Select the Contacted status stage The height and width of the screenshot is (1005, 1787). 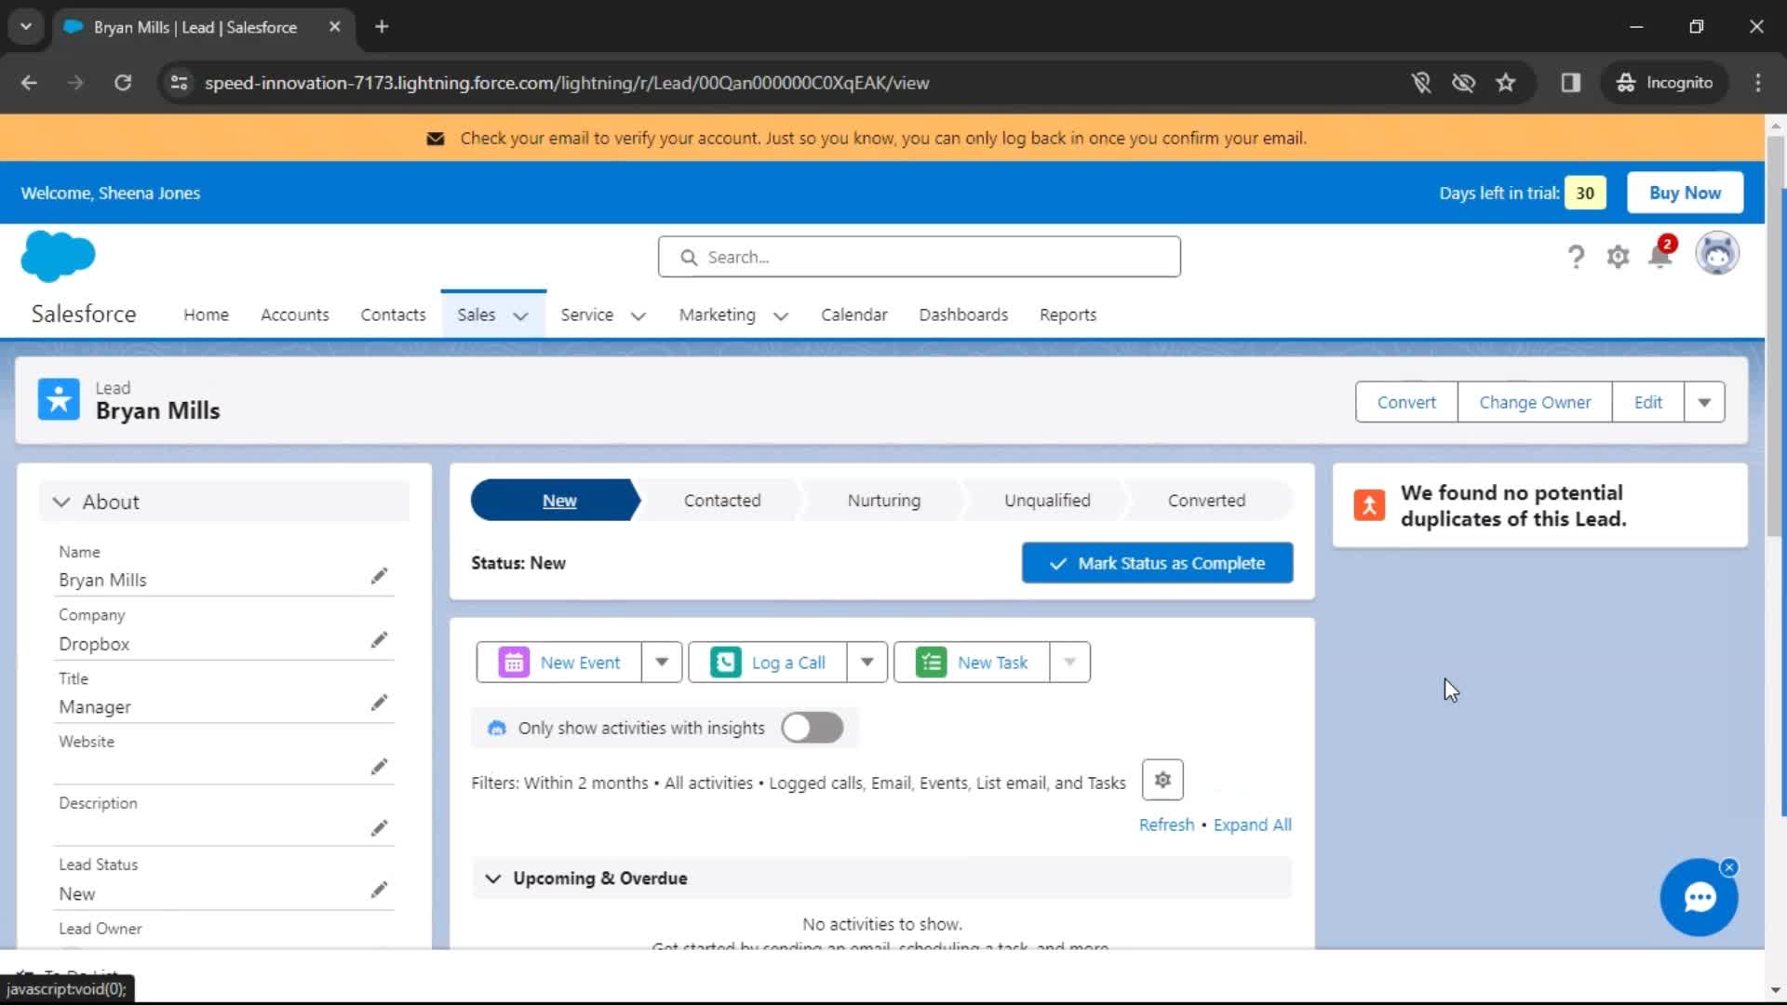(722, 501)
